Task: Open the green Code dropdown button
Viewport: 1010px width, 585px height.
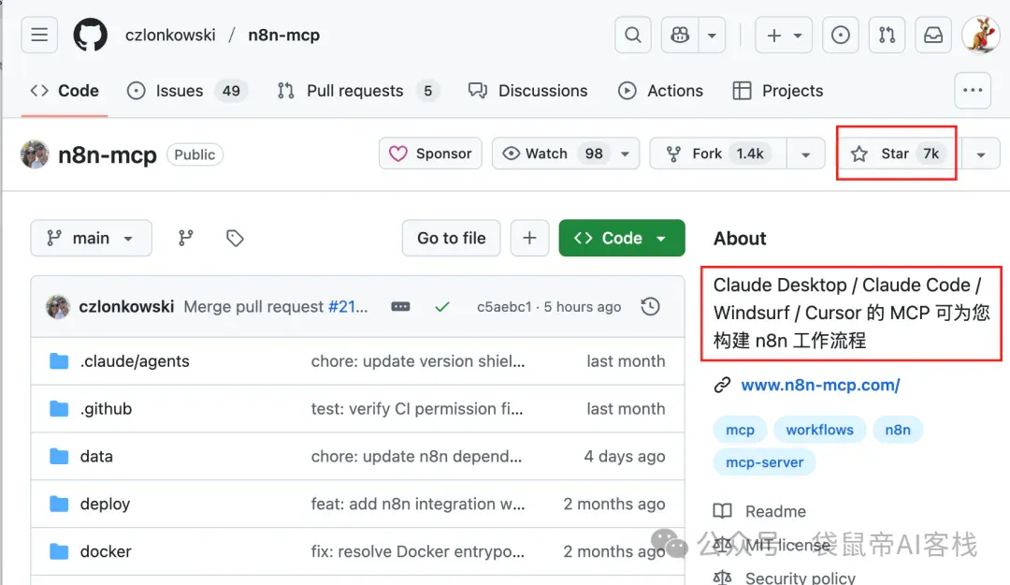Action: pyautogui.click(x=622, y=238)
